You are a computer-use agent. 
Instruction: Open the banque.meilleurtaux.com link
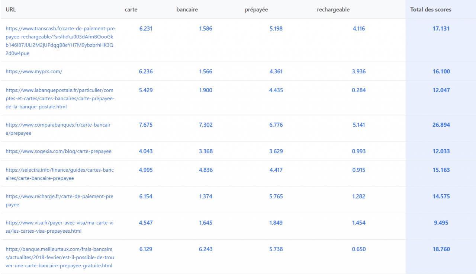tap(59, 257)
